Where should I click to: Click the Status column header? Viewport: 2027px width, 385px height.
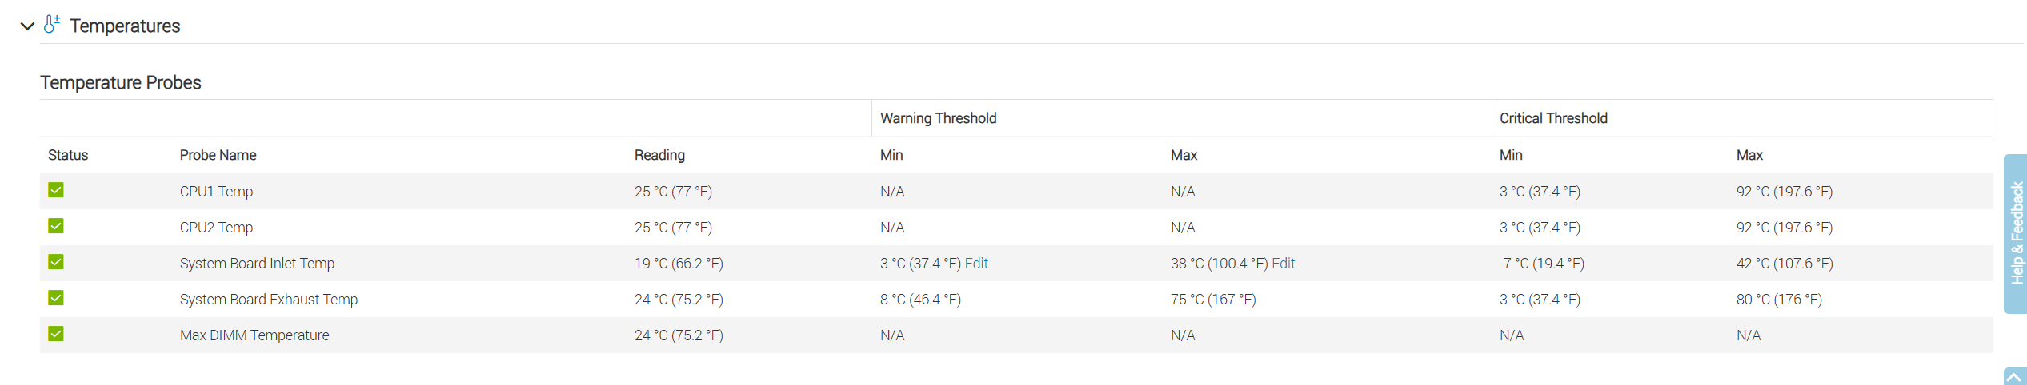[x=68, y=155]
